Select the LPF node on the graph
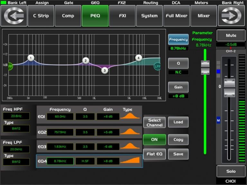Image resolution: width=247 pixels, height=185 pixels. click(x=157, y=66)
